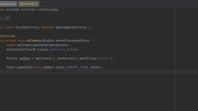Click AppCompatActivity in the class declaration
The height and width of the screenshot is (111, 198).
pos(71,27)
